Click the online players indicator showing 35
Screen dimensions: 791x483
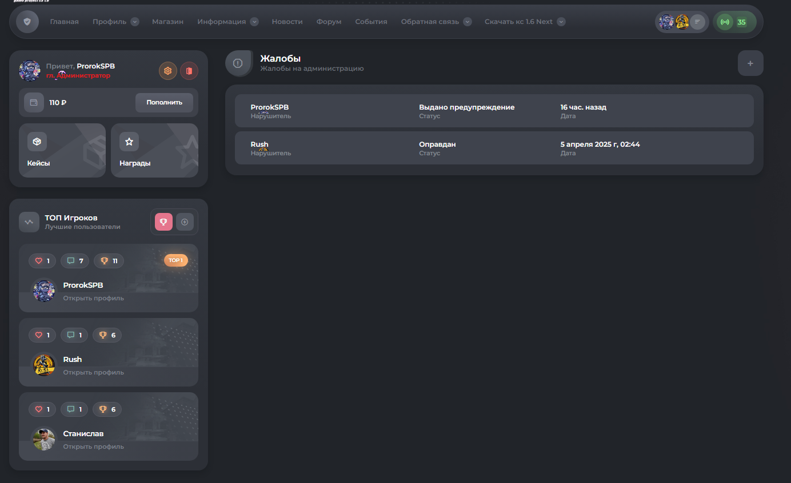click(734, 22)
